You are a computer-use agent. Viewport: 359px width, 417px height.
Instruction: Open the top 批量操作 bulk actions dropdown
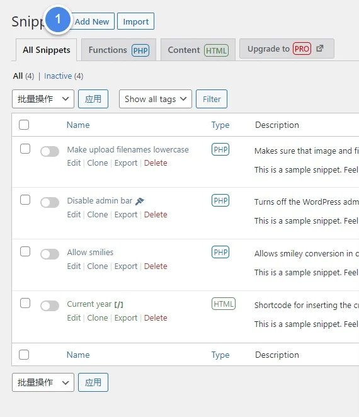pos(43,99)
